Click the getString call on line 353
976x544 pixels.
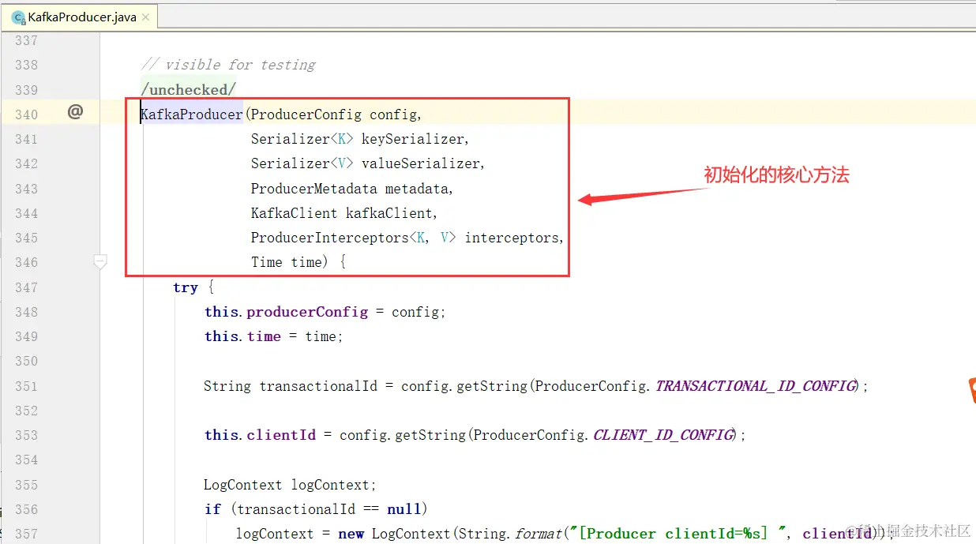(430, 435)
